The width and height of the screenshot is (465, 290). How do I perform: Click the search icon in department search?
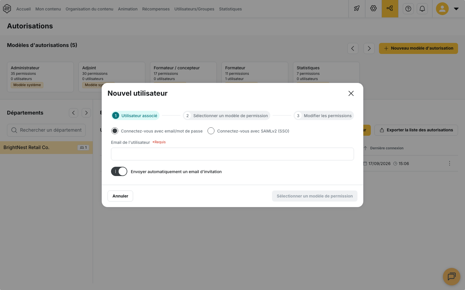tap(14, 130)
